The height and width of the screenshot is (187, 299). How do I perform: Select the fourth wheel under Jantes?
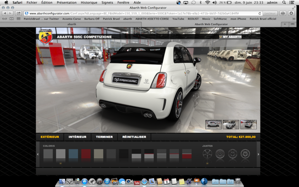pos(245,154)
